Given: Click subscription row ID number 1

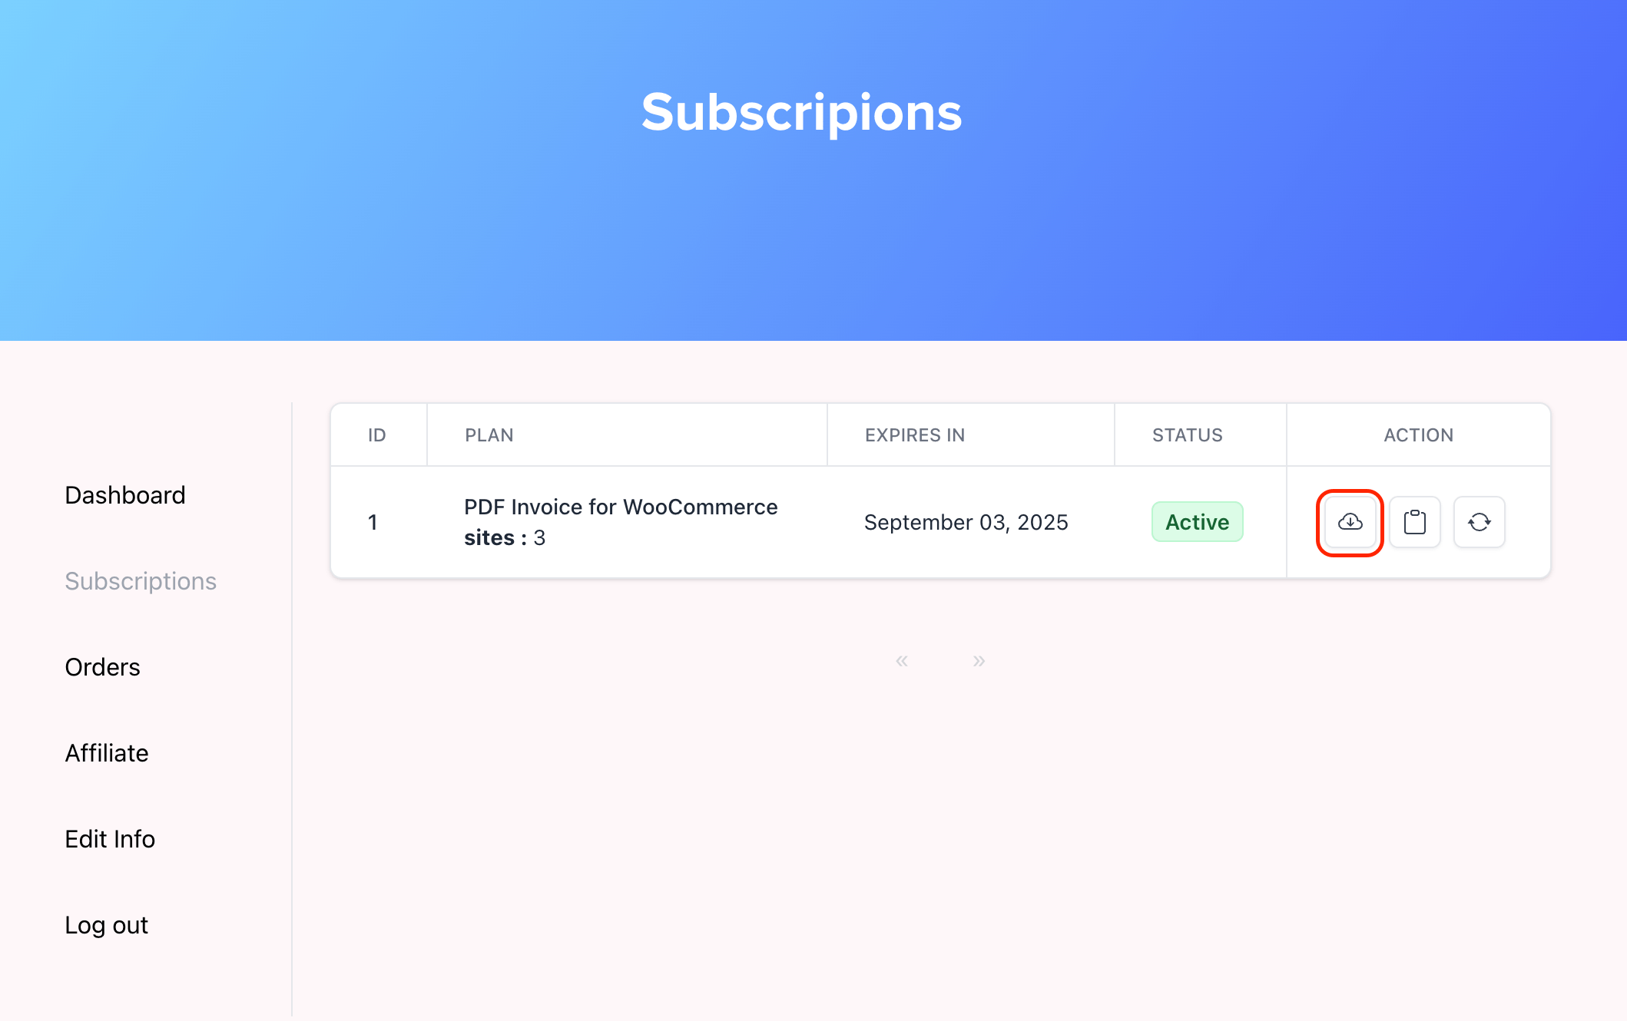Looking at the screenshot, I should (x=373, y=521).
